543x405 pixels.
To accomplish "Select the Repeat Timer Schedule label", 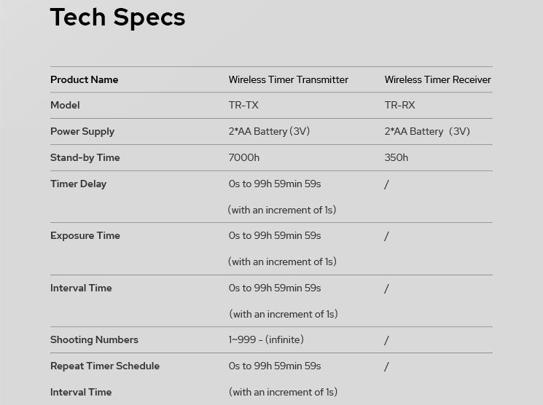I will (105, 366).
